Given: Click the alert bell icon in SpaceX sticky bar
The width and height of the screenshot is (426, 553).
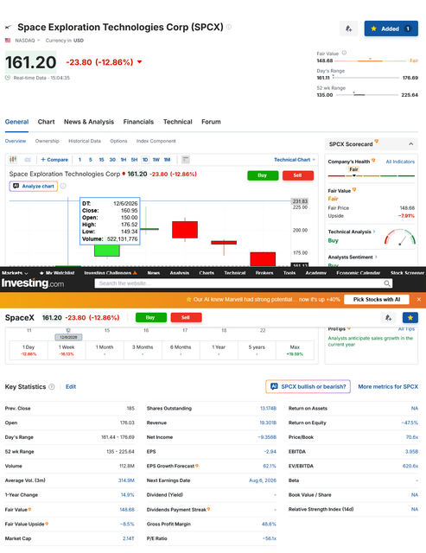Looking at the screenshot, I should (x=388, y=318).
